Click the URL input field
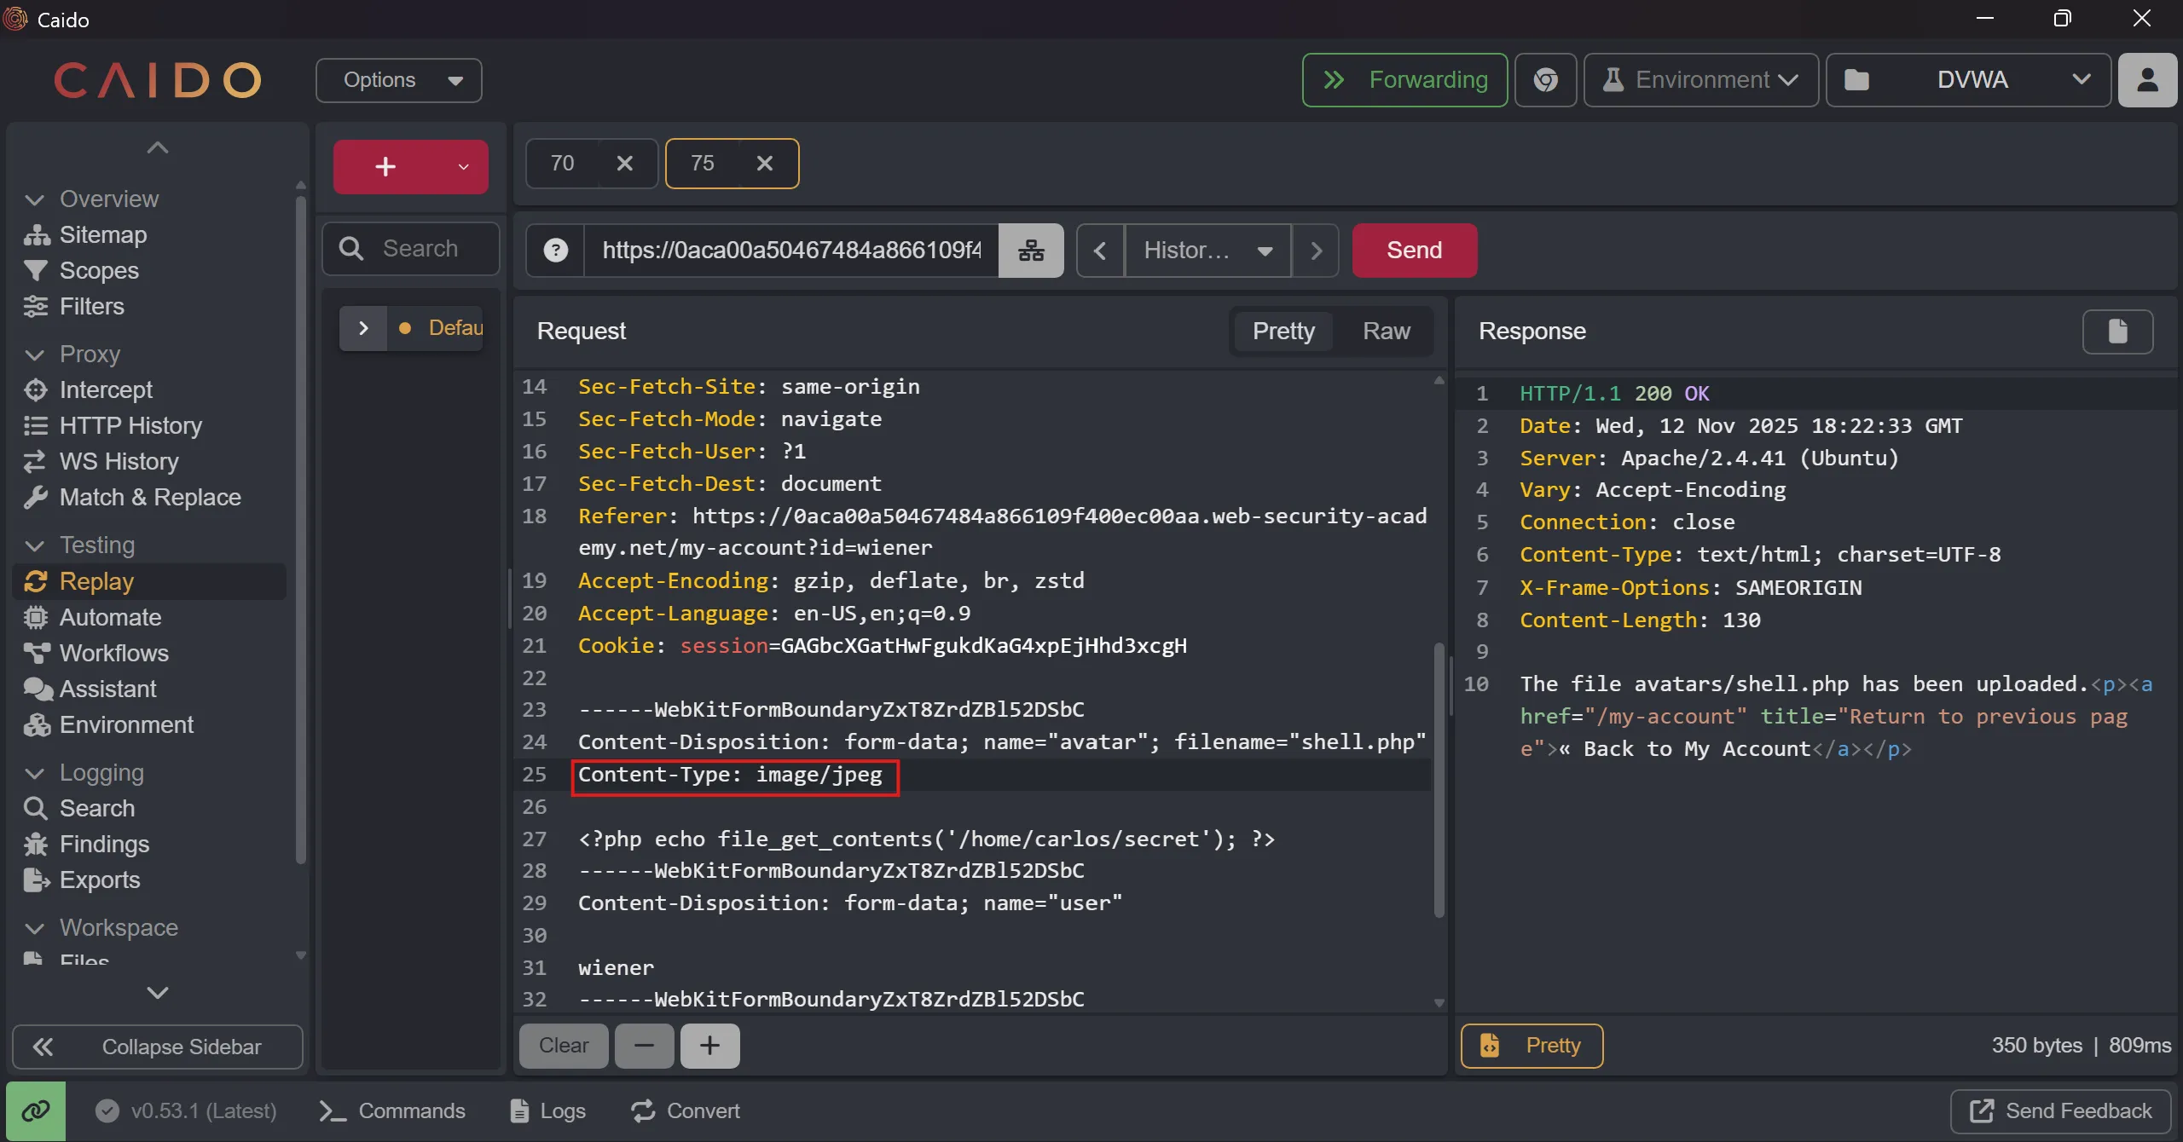The width and height of the screenshot is (2183, 1142). (790, 251)
